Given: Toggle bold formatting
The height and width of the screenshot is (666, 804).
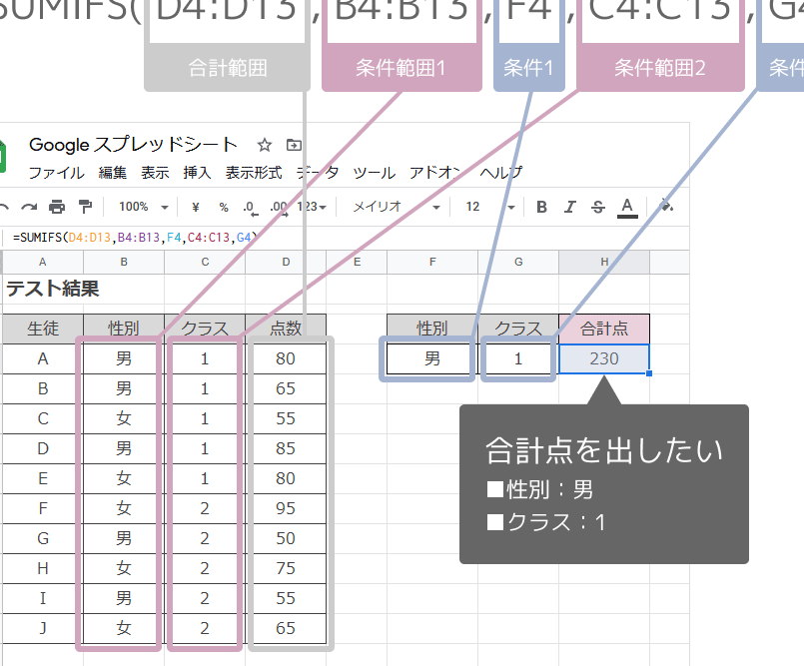Looking at the screenshot, I should [x=541, y=207].
